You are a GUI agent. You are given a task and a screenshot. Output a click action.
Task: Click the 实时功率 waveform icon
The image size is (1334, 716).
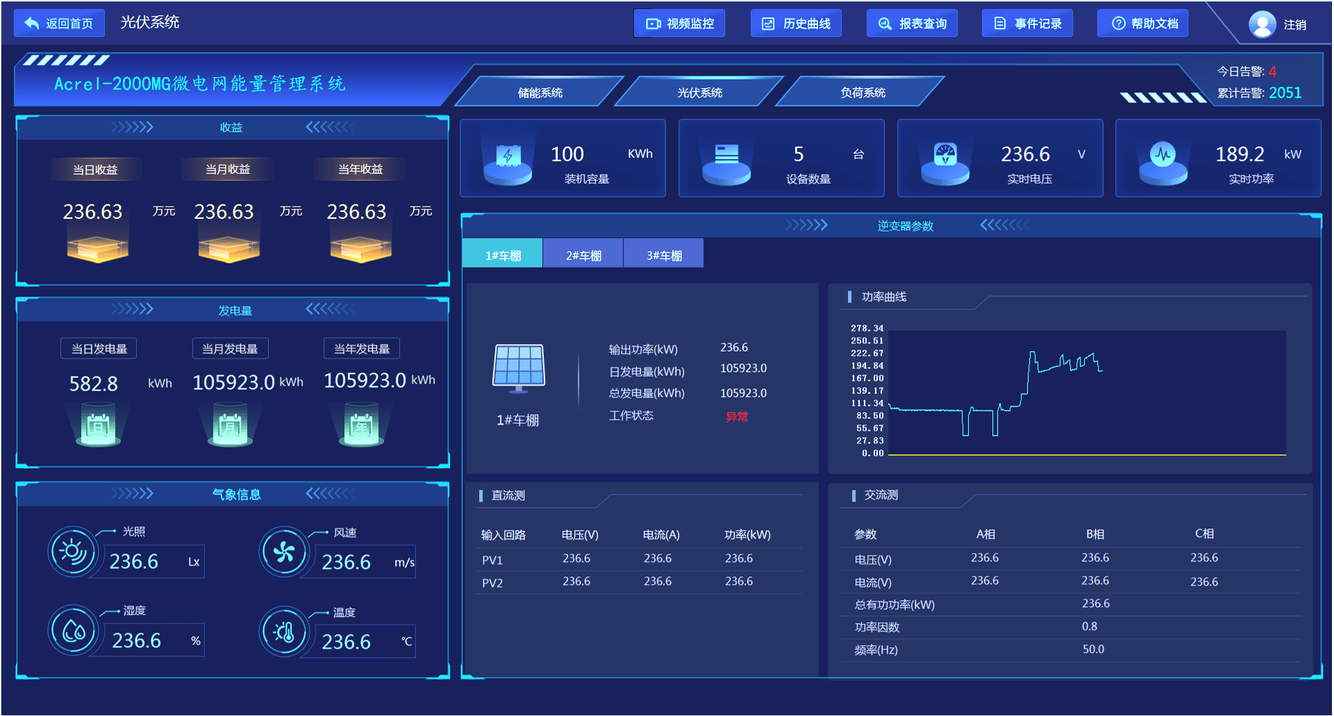[1162, 160]
